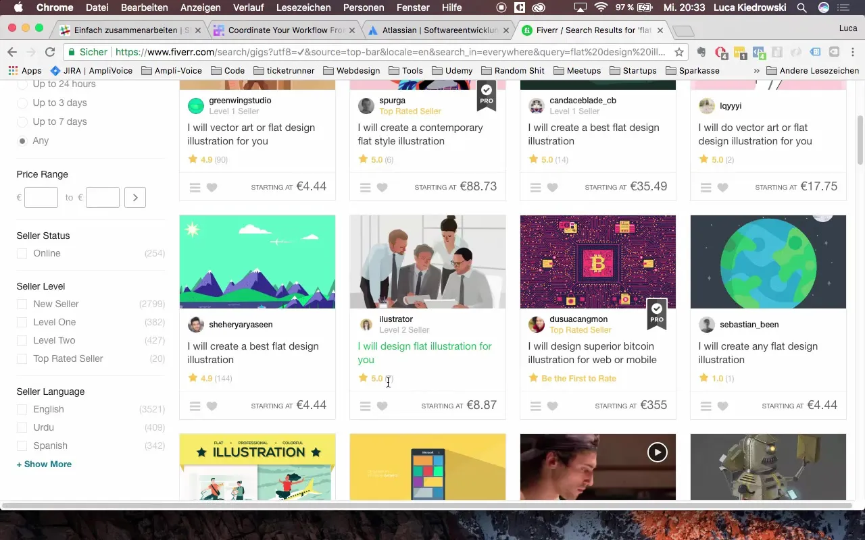Viewport: 865px width, 540px height.
Task: Check the Online seller status box
Action: pyautogui.click(x=22, y=254)
